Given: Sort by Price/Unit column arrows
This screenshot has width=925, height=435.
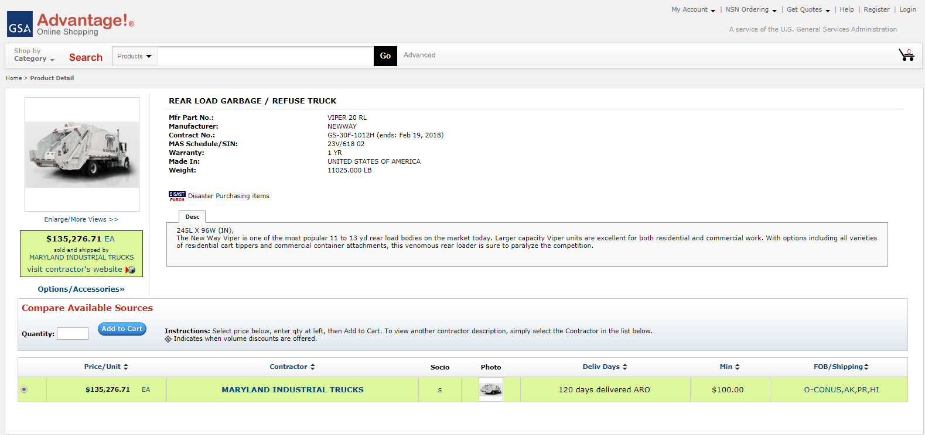Looking at the screenshot, I should [125, 367].
